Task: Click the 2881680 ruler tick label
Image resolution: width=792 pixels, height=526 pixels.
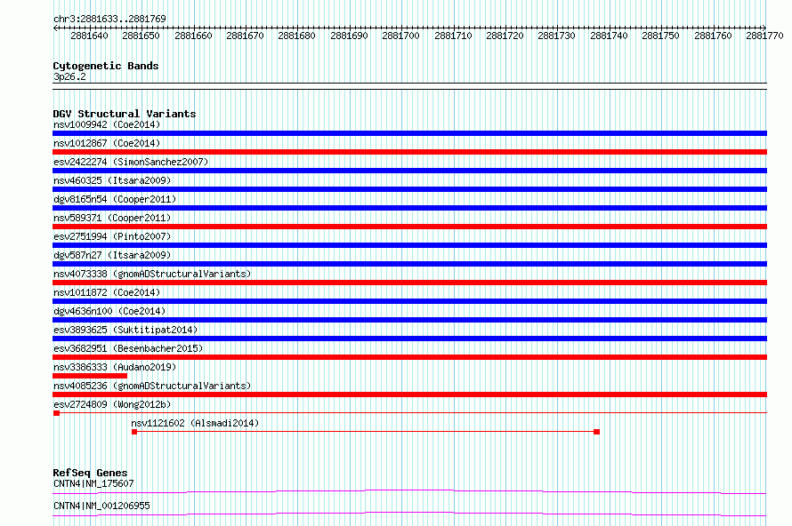Action: click(296, 36)
